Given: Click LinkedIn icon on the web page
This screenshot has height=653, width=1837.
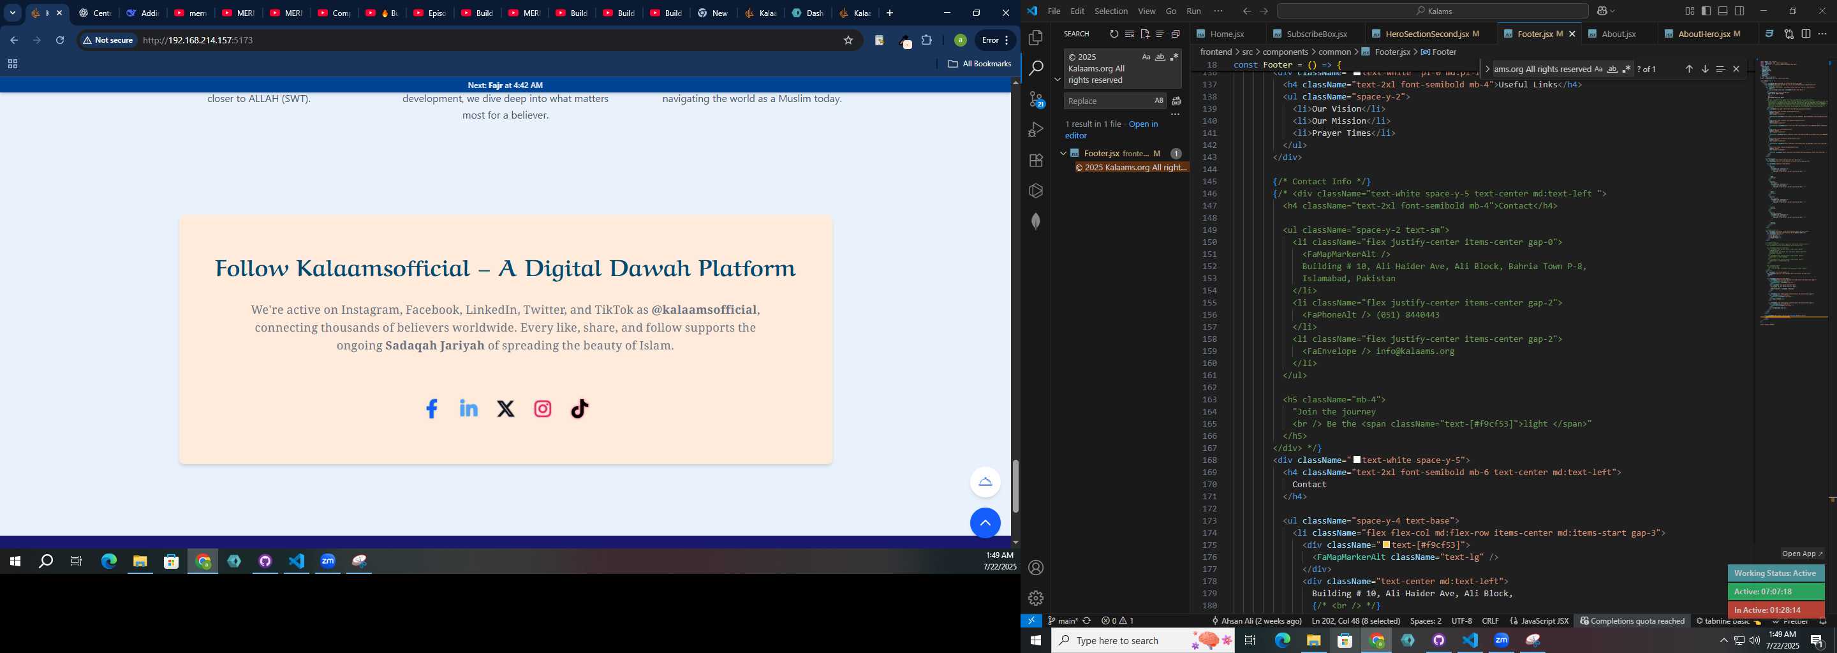Looking at the screenshot, I should 469,409.
